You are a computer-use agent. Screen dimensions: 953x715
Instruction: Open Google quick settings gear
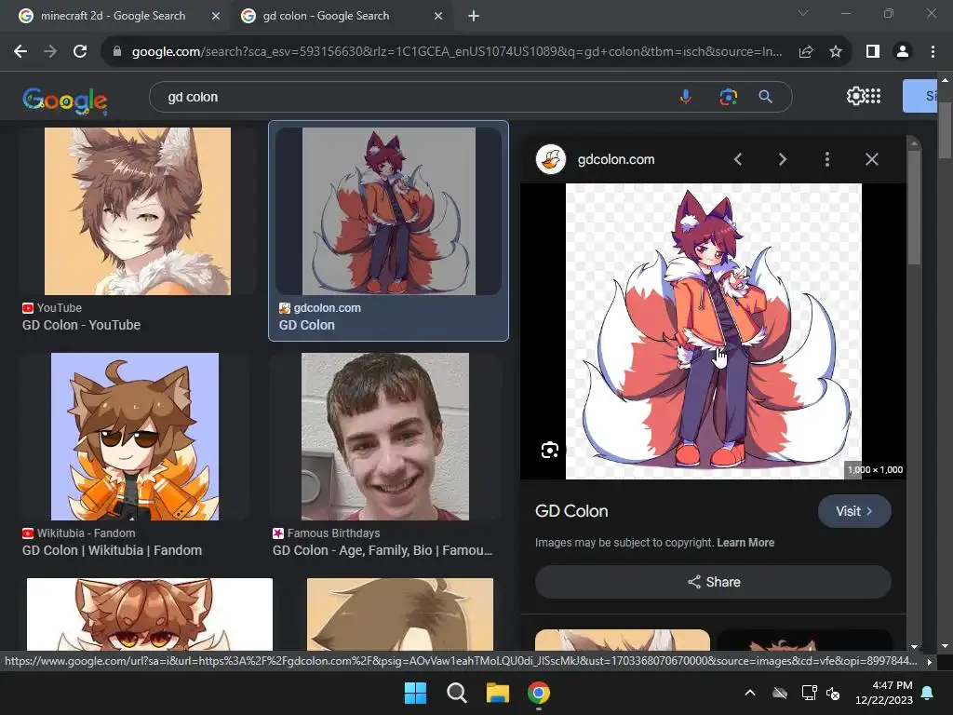point(855,96)
